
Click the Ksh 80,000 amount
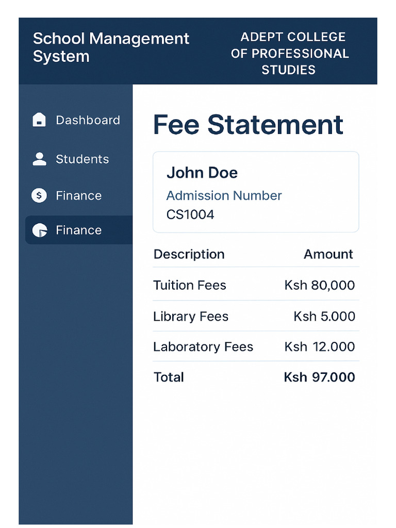click(319, 285)
